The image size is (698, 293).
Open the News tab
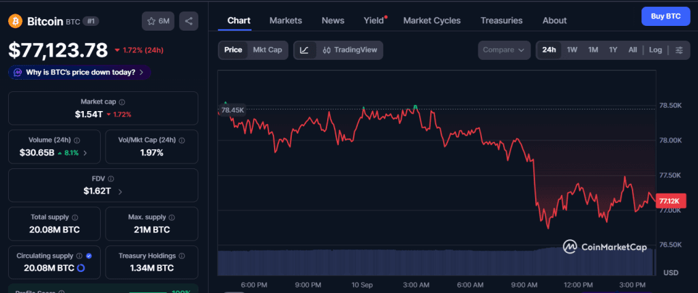[333, 20]
